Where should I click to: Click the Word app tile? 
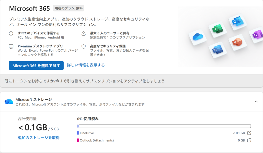coord(218,50)
